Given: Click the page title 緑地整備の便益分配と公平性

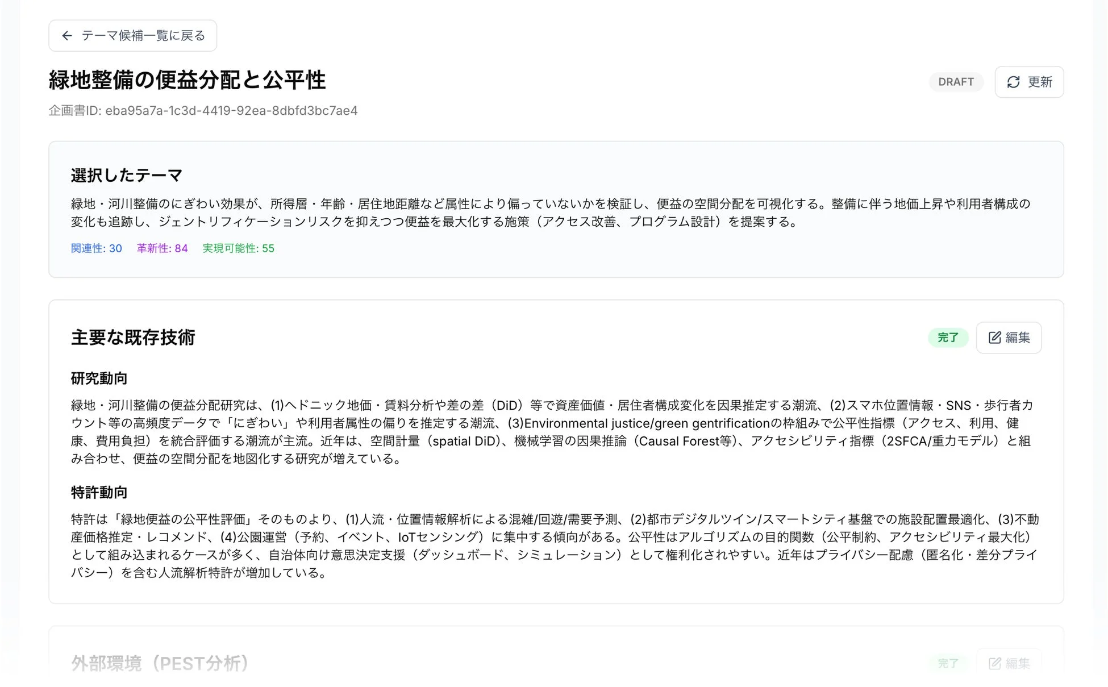Looking at the screenshot, I should click(188, 80).
